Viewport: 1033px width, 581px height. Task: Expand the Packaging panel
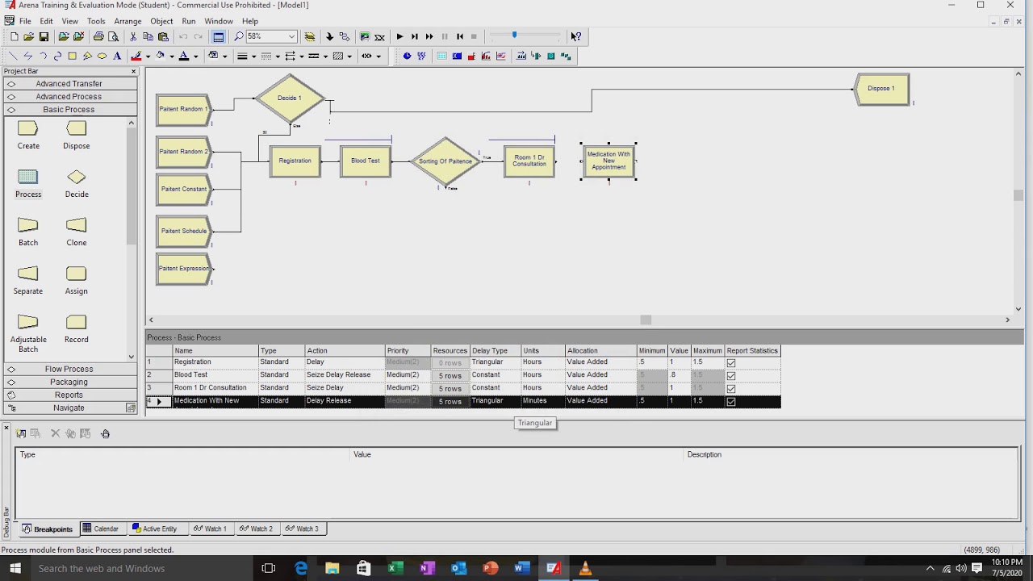click(69, 382)
